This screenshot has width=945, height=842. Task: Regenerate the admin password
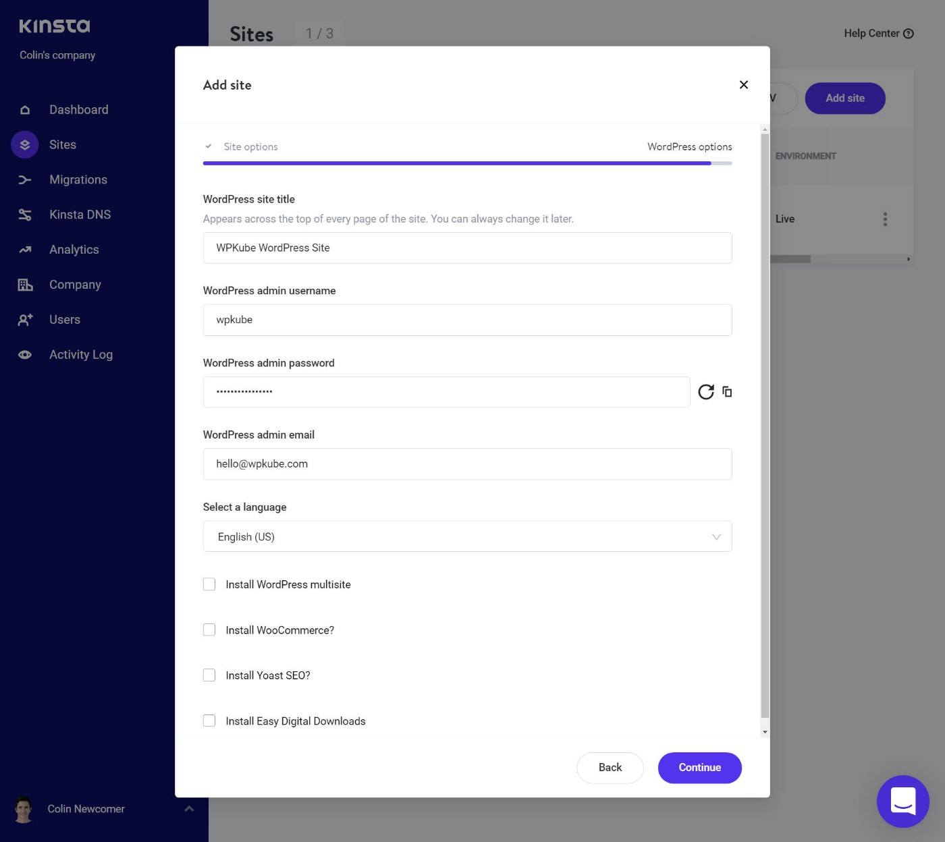[x=706, y=392]
